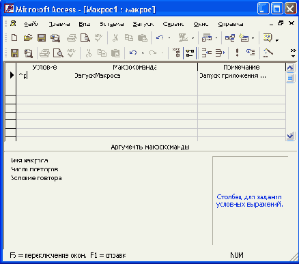Open Relationships window icon
Image resolution: width=299 pixels, height=264 pixels.
[230, 38]
